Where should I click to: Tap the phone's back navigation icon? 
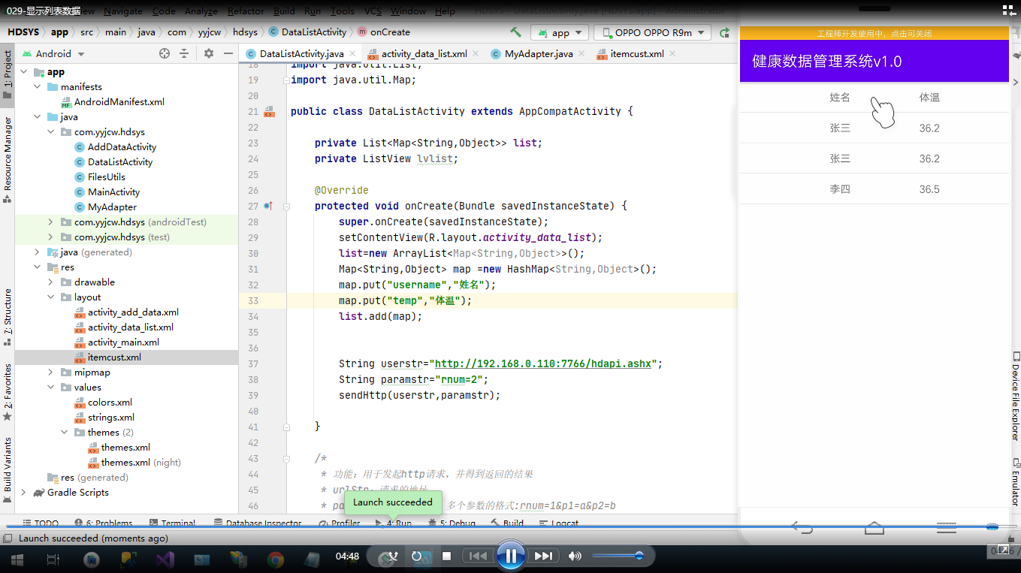coord(802,528)
